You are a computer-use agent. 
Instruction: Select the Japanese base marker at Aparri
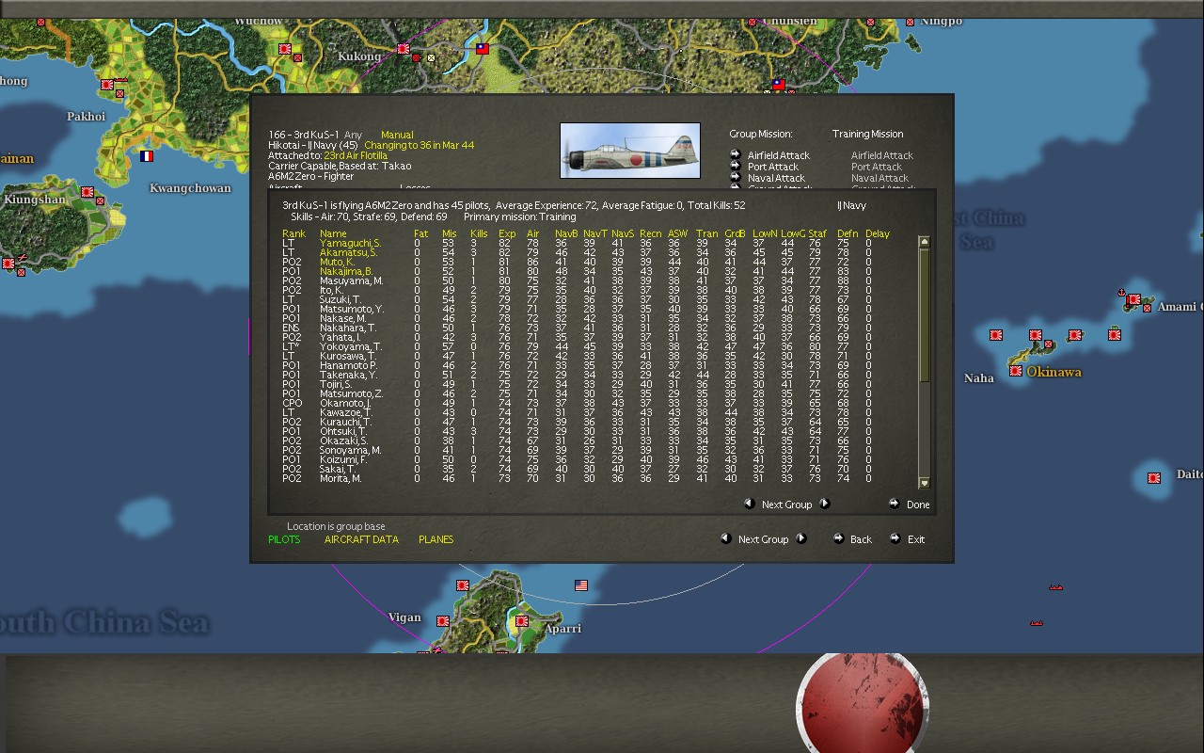click(522, 621)
